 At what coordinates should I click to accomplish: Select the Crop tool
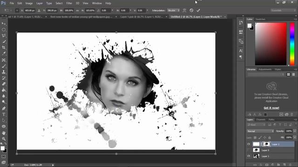(4, 47)
